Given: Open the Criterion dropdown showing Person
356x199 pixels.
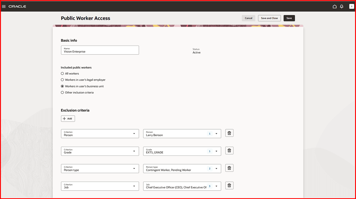Looking at the screenshot, I should click(100, 133).
